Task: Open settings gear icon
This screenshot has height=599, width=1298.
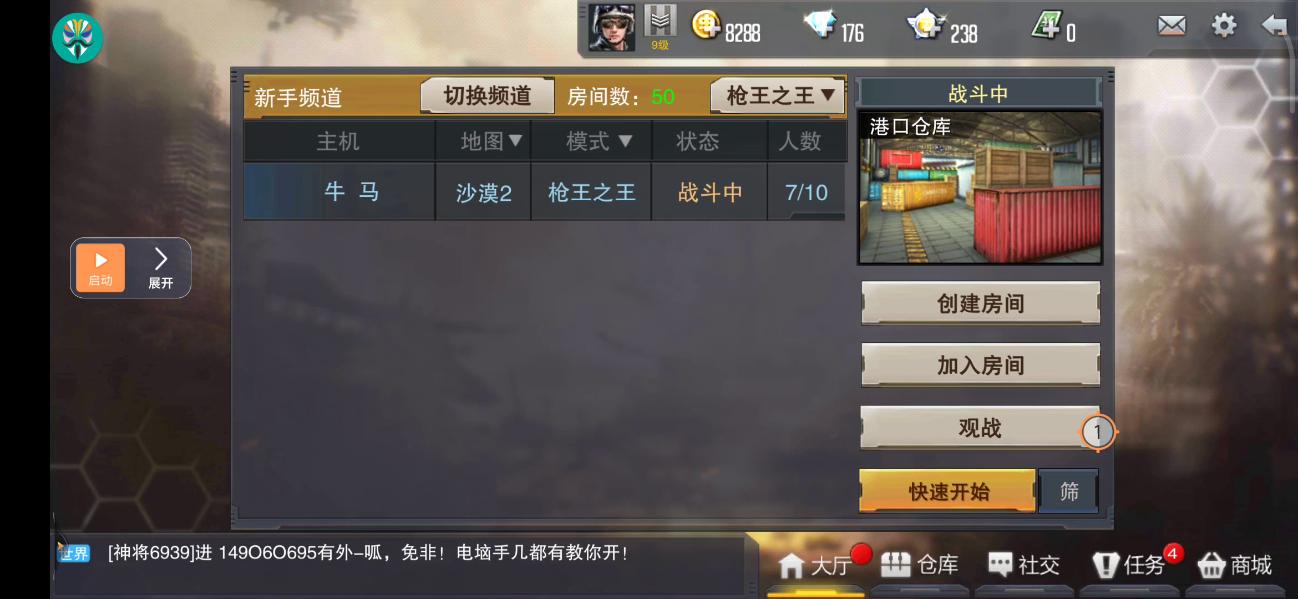Action: click(1224, 26)
